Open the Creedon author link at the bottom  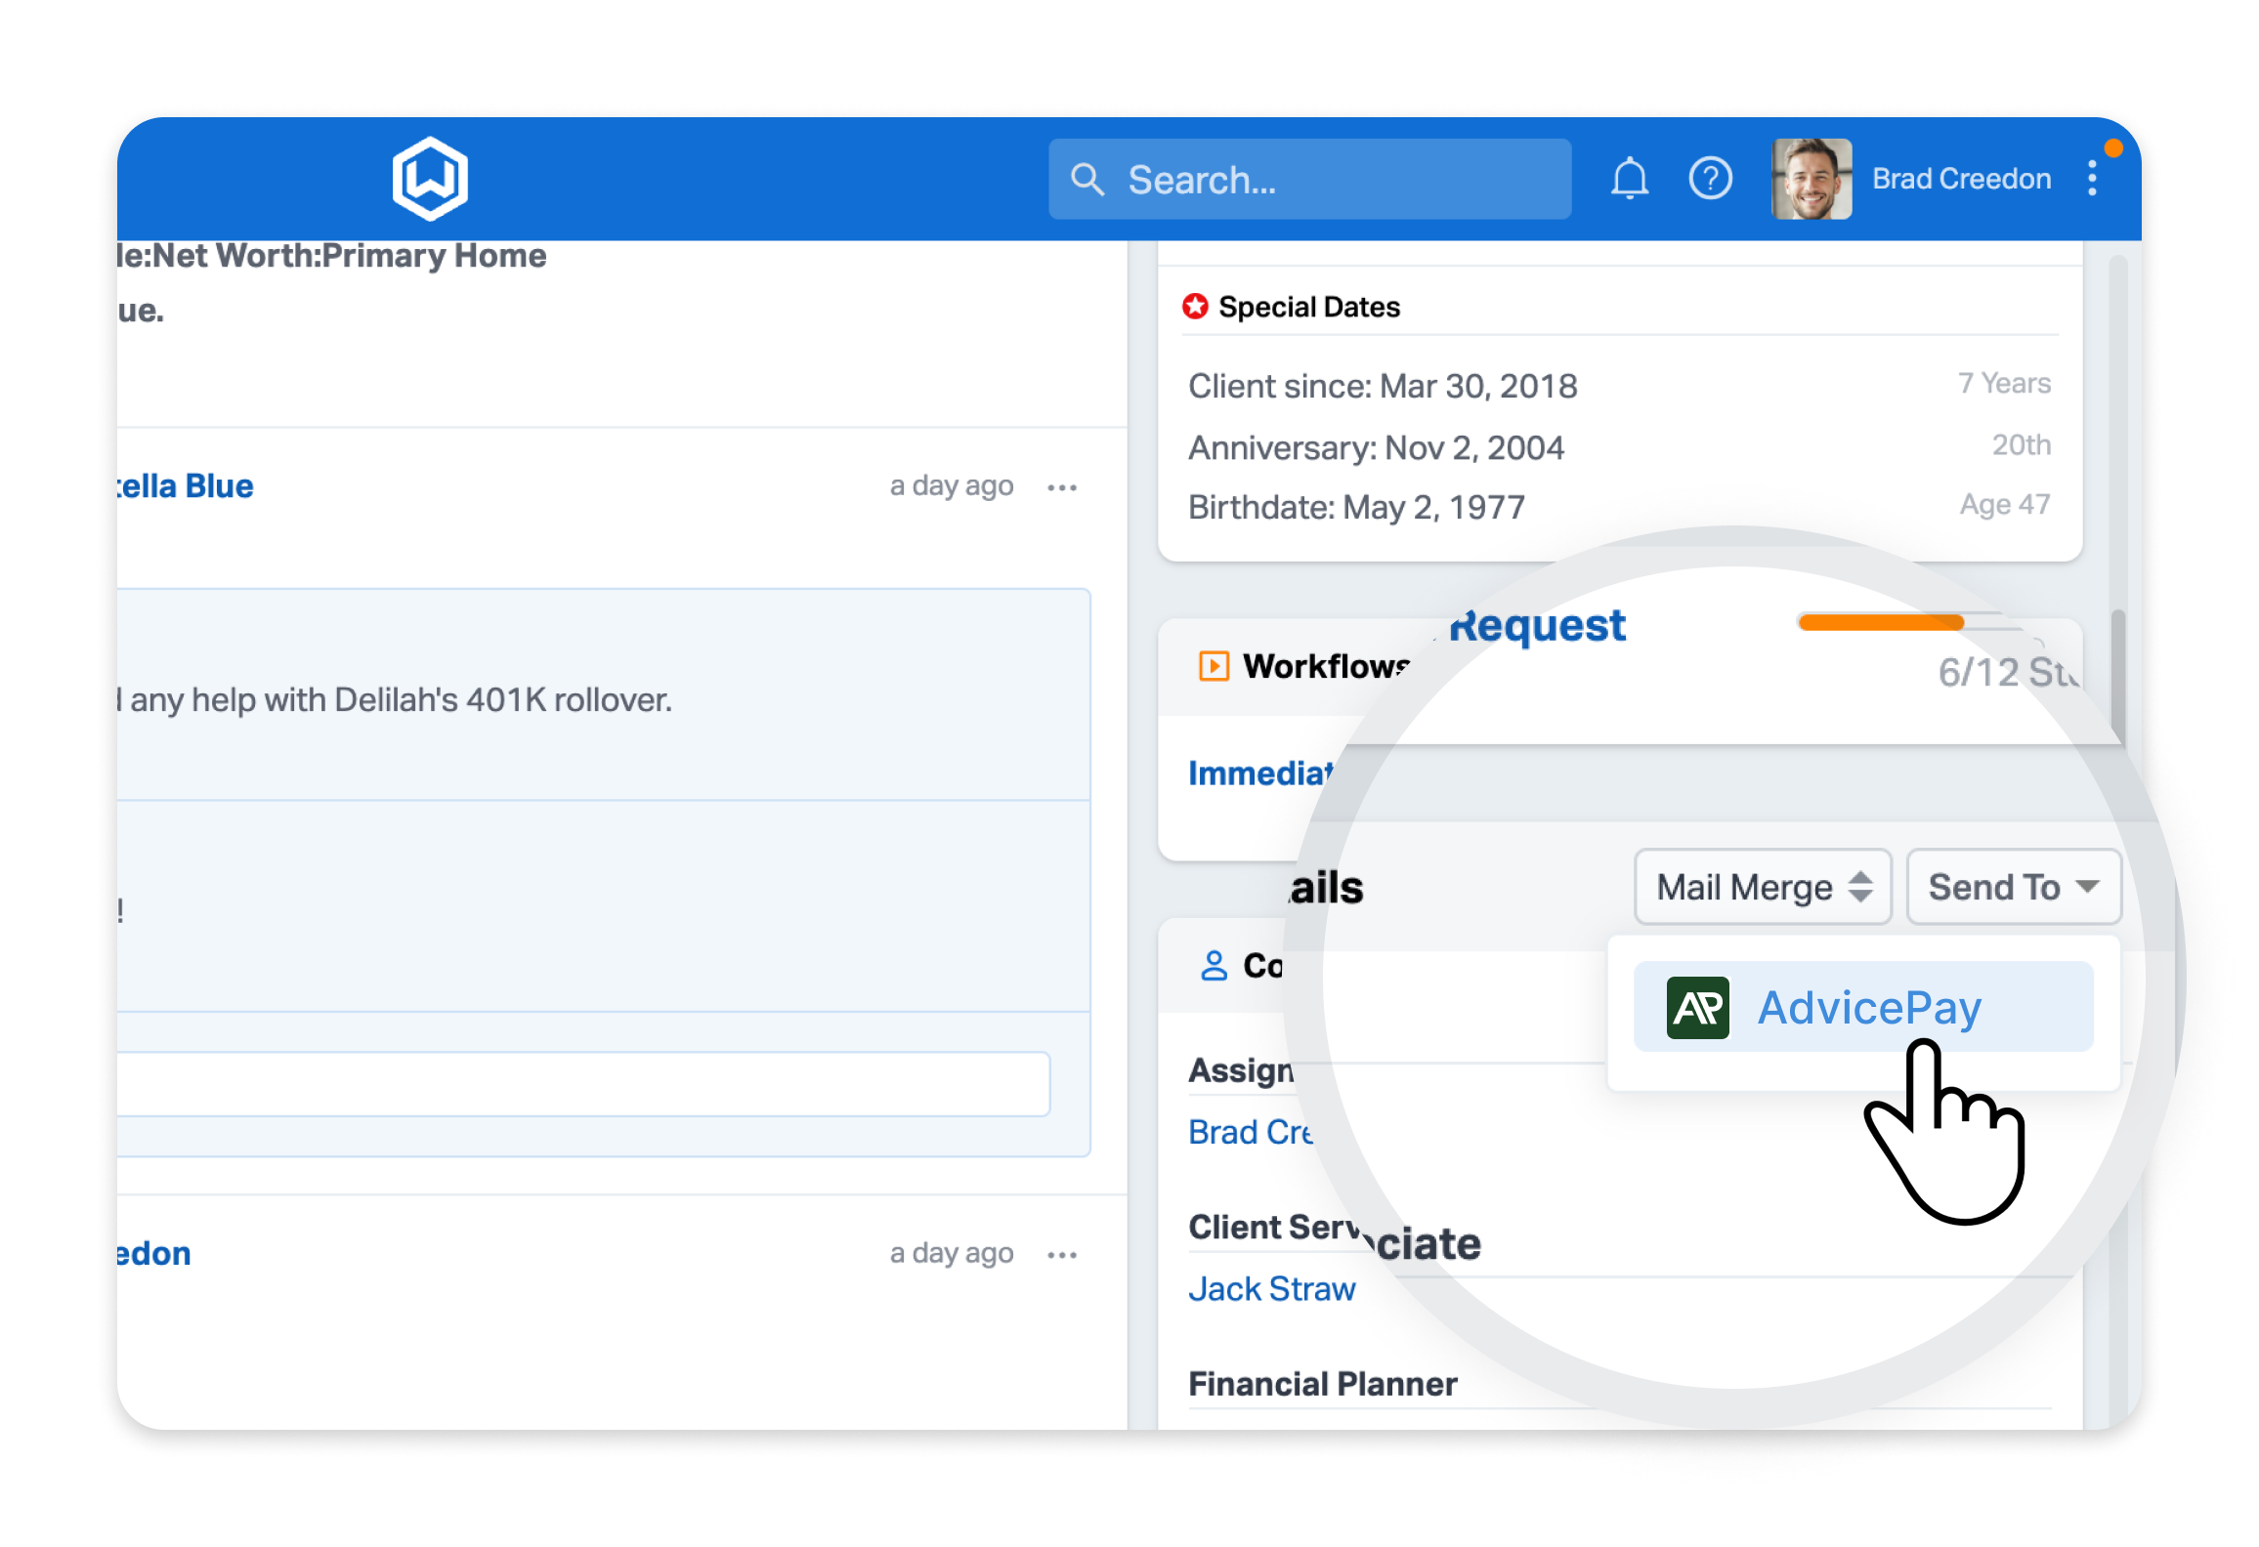[x=153, y=1254]
